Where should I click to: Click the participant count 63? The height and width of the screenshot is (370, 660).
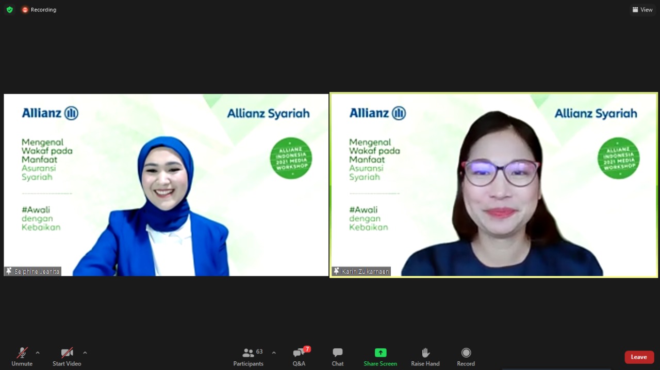[x=259, y=352]
